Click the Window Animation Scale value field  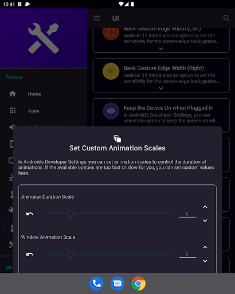[x=187, y=254]
